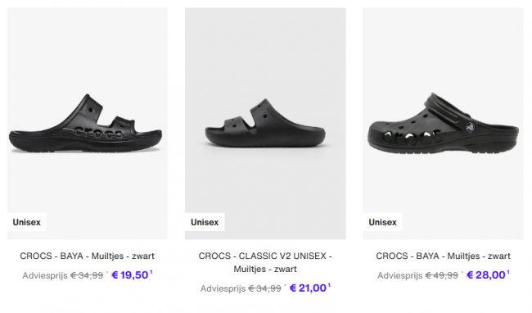The width and height of the screenshot is (532, 313).
Task: Select the € 28,00 sale price
Action: (x=486, y=275)
